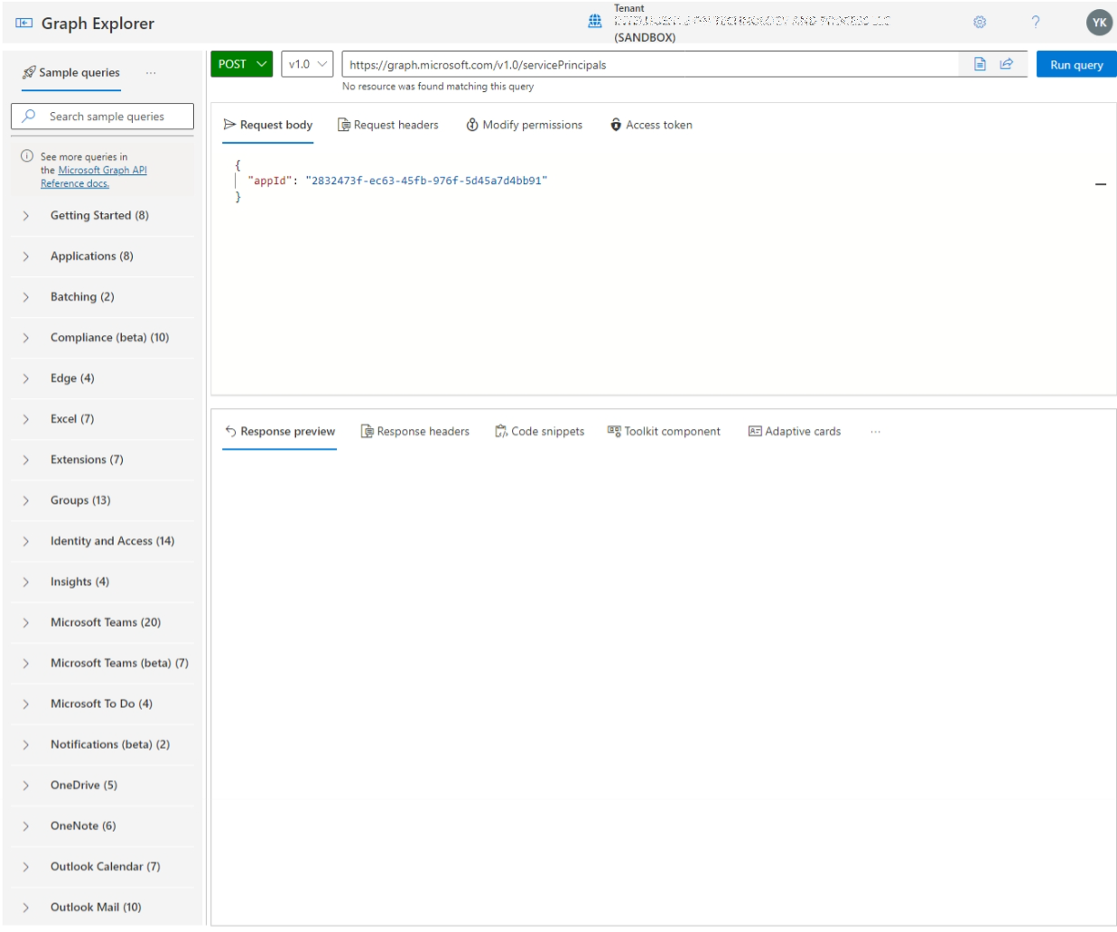Open documentation icon in URL bar
Viewport: 1117px width, 932px height.
pos(980,64)
